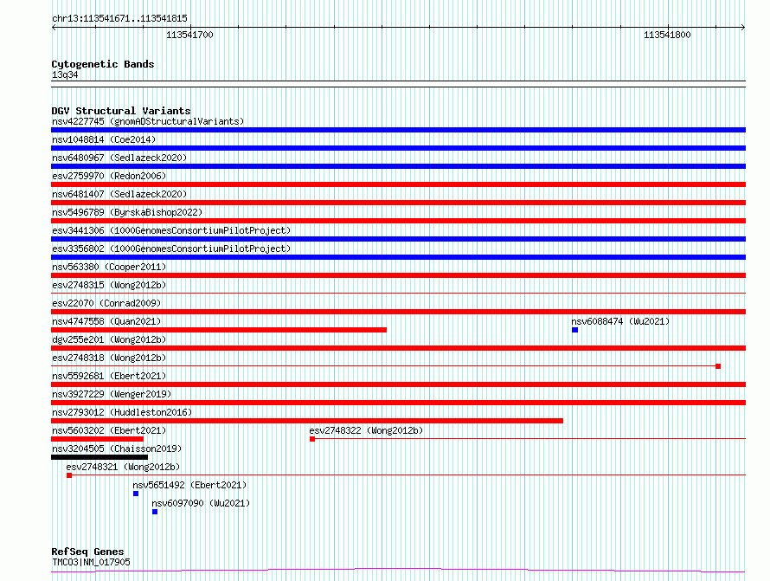The height and width of the screenshot is (581, 770).
Task: Click the red nsv5603202 variant bar
Action: [97, 439]
